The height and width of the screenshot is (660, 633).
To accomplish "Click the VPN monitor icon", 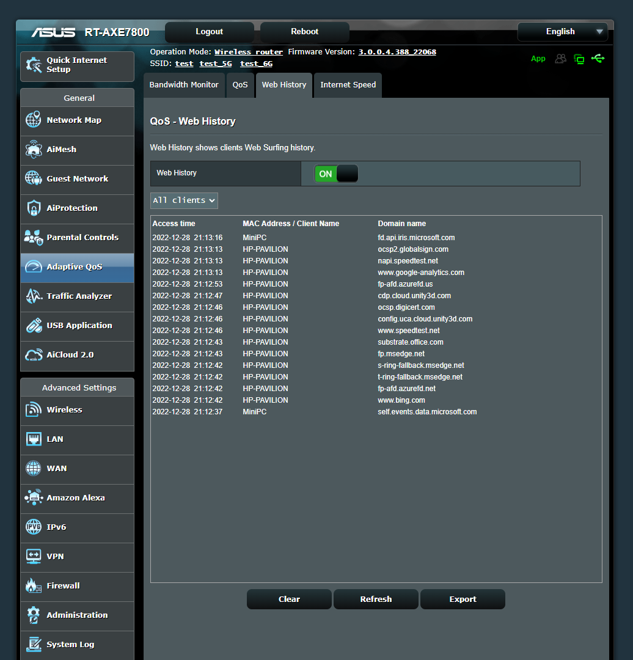I will [34, 556].
